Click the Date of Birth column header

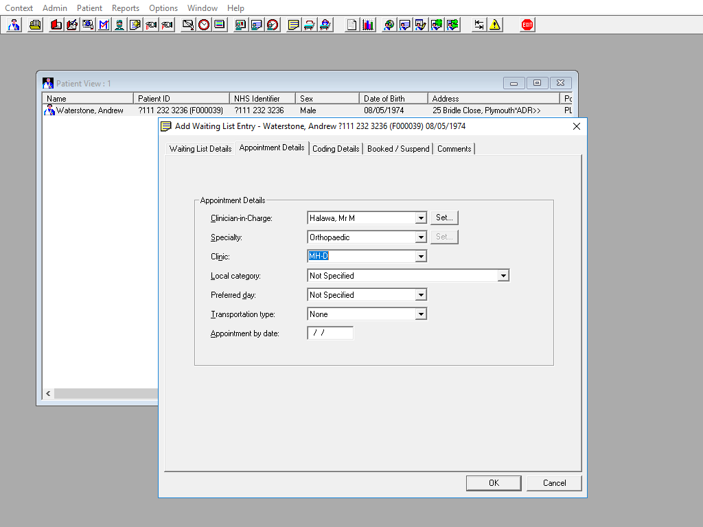point(393,98)
